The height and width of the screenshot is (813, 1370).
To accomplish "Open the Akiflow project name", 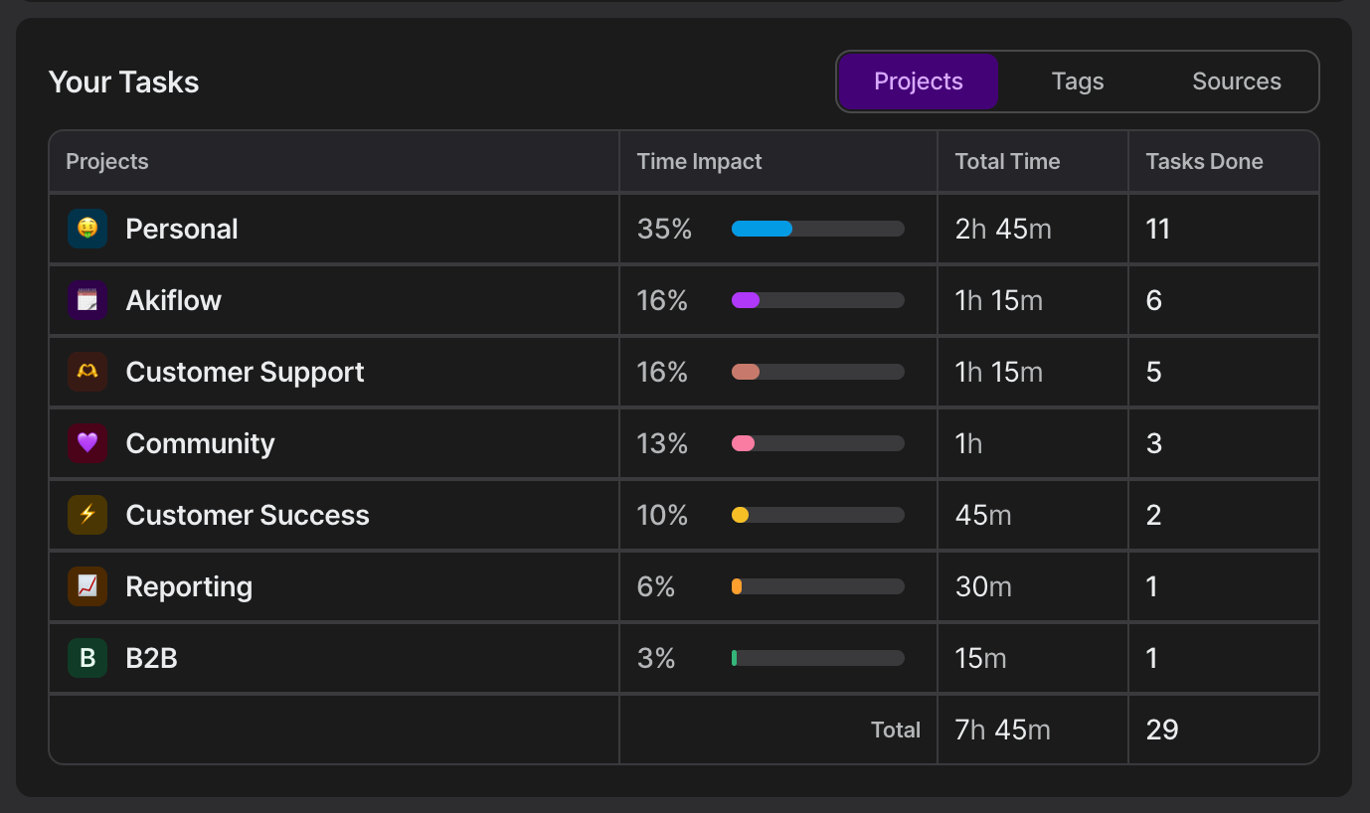I will (173, 300).
